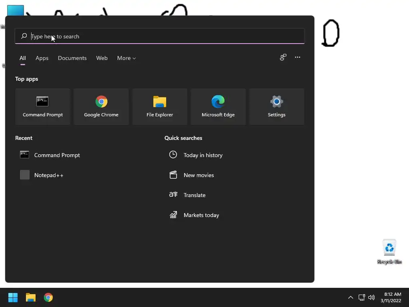This screenshot has height=307, width=409.
Task: Open the three-dots search options menu
Action: [297, 57]
